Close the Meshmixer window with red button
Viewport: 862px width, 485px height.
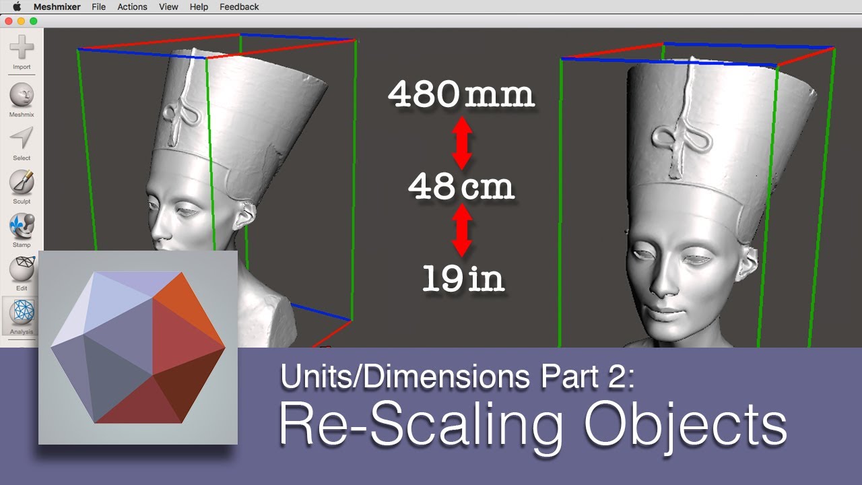[8, 21]
